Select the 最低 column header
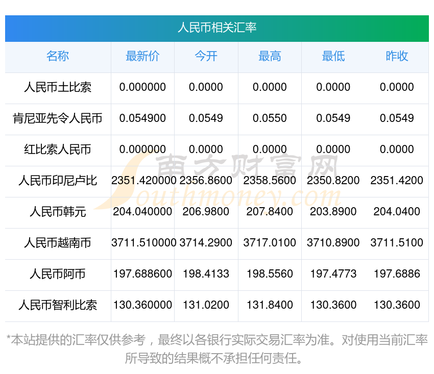434x374 pixels. click(x=333, y=57)
